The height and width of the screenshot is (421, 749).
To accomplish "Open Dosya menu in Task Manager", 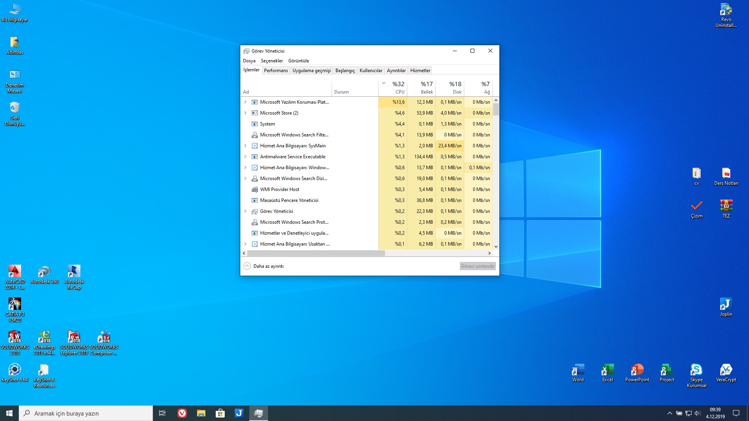I will pyautogui.click(x=249, y=61).
